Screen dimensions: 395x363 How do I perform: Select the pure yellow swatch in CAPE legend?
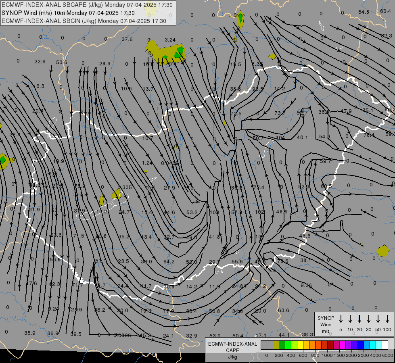coord(300,345)
